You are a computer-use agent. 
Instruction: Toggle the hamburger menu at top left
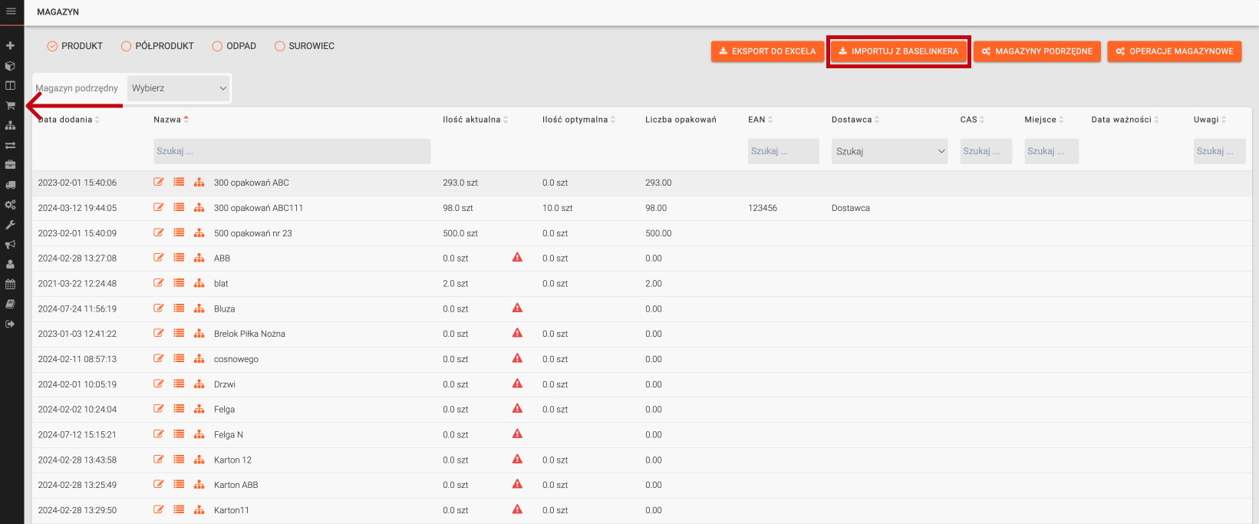click(x=11, y=12)
